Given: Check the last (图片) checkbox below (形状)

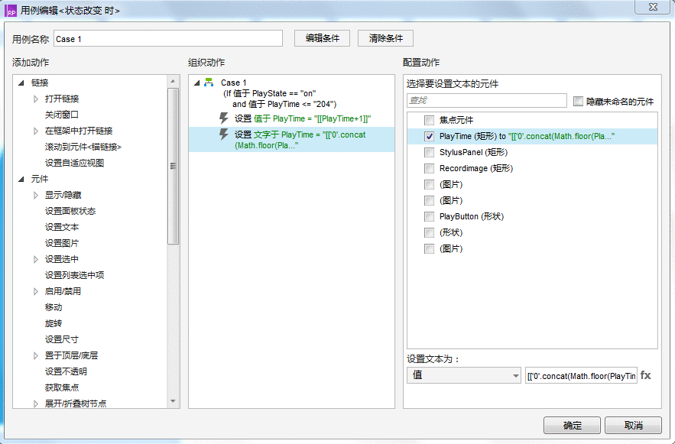Looking at the screenshot, I should pyautogui.click(x=429, y=248).
